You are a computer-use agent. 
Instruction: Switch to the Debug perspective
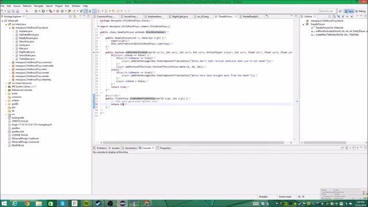tap(361, 11)
